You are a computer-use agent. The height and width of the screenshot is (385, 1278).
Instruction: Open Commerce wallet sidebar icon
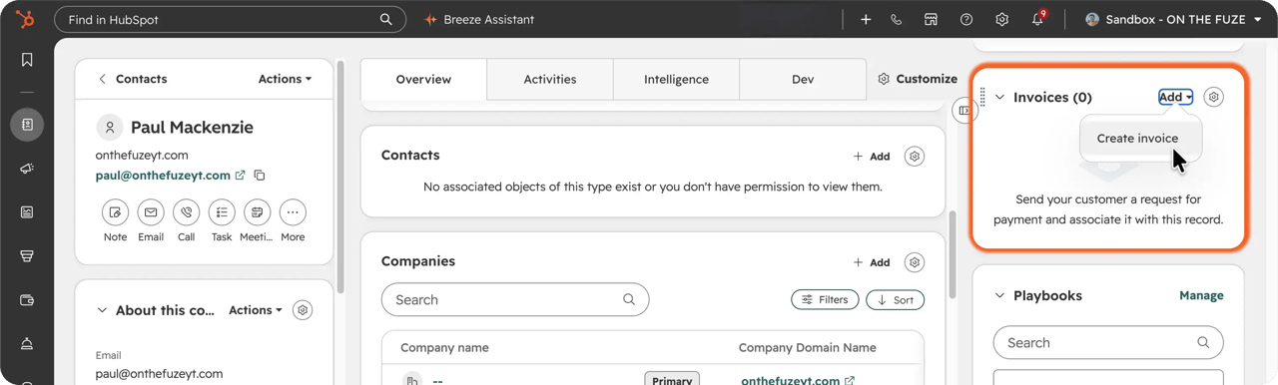27,300
